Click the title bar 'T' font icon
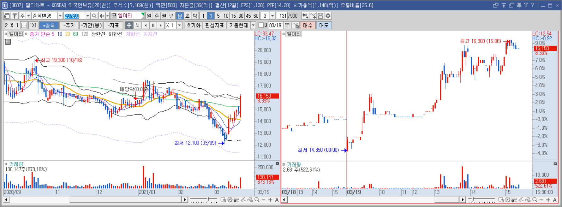 526,5
